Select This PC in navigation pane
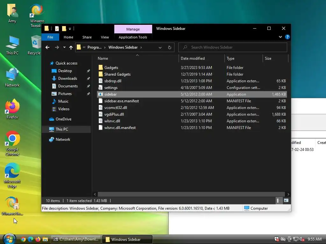Screen dimensions: 326x244 pyautogui.click(x=66, y=129)
